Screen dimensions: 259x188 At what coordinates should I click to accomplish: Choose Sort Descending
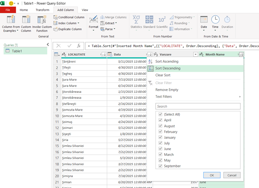point(195,68)
